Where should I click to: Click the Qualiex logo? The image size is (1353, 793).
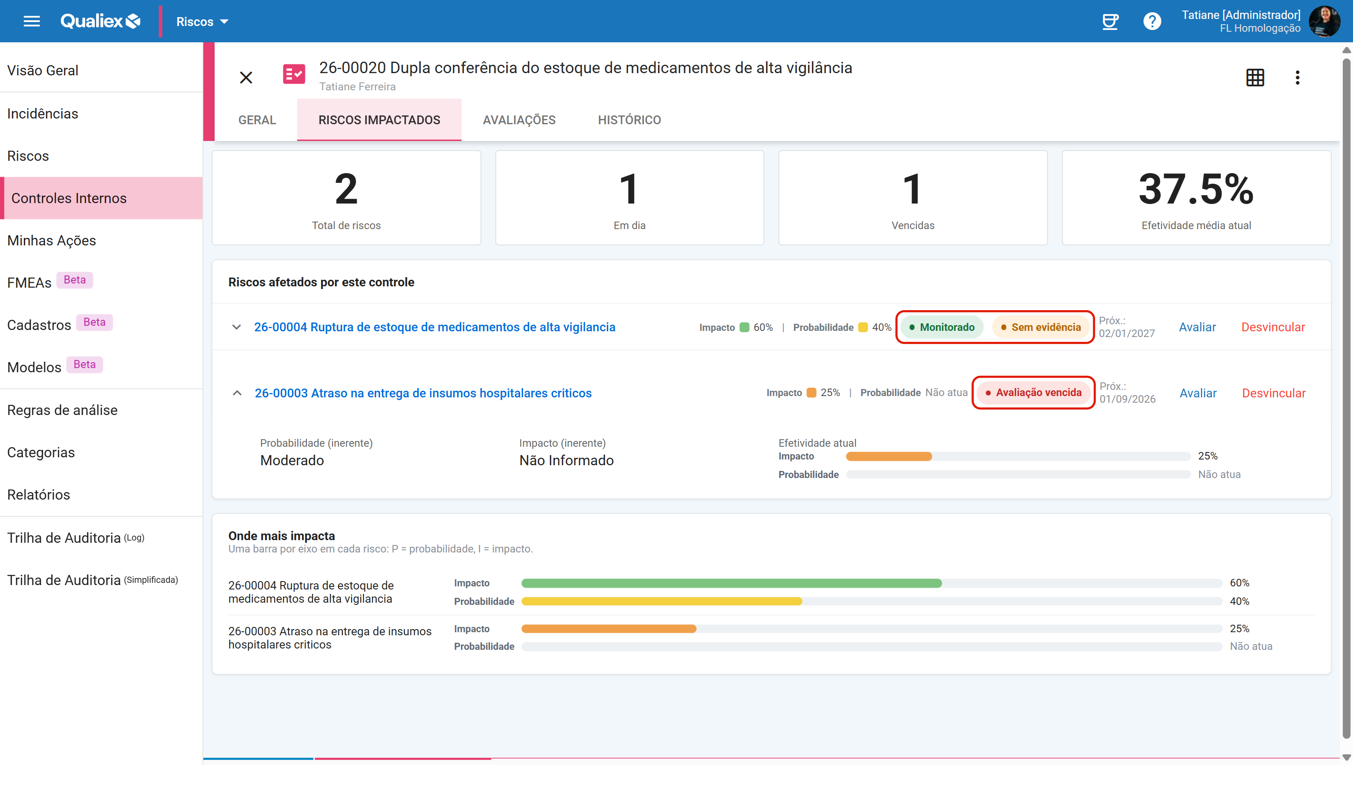pos(101,22)
